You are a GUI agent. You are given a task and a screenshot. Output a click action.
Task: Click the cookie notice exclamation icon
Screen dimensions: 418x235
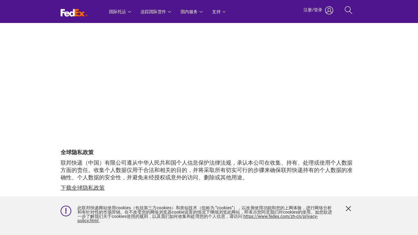66,211
